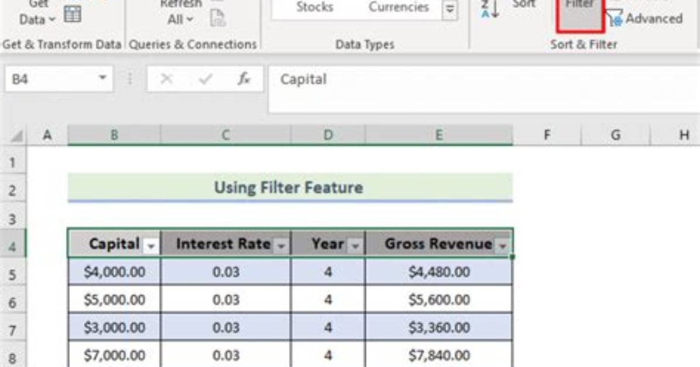Click the Using Filter Feature title cell
The height and width of the screenshot is (367, 700).
(x=290, y=187)
